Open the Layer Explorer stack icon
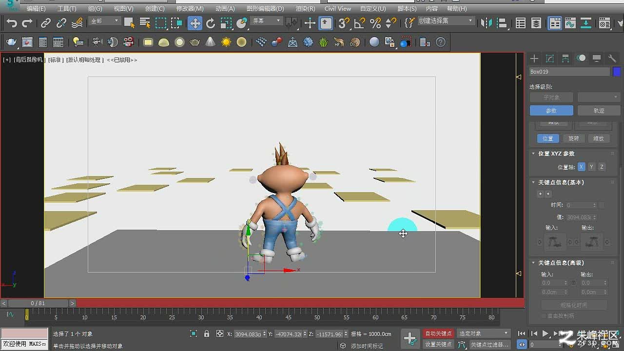The height and width of the screenshot is (351, 624). [536, 23]
